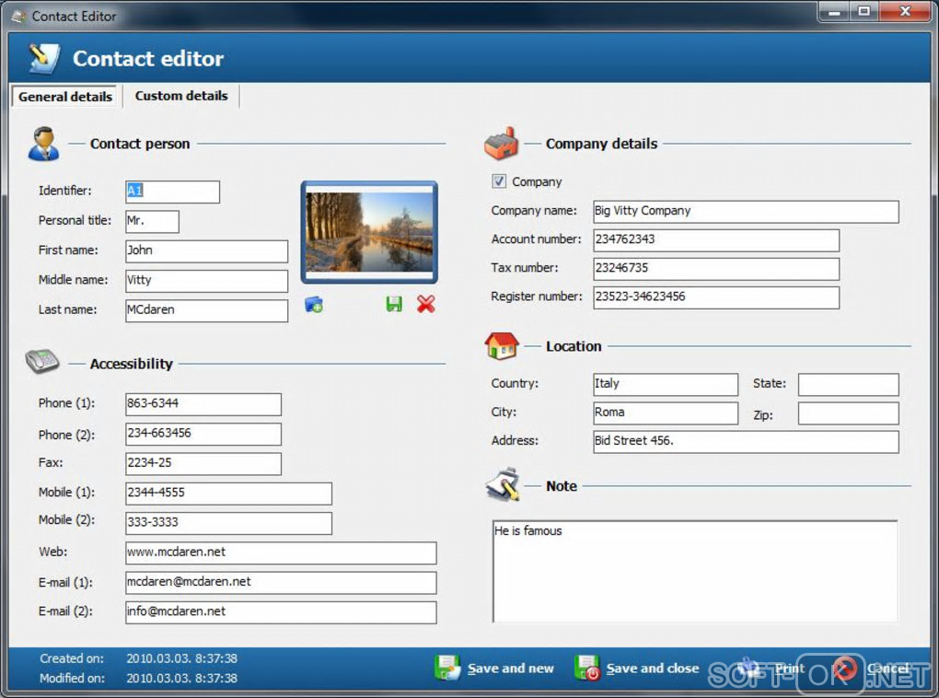Viewport: 939px width, 698px height.
Task: Click the Address: label
Action: coord(515,440)
